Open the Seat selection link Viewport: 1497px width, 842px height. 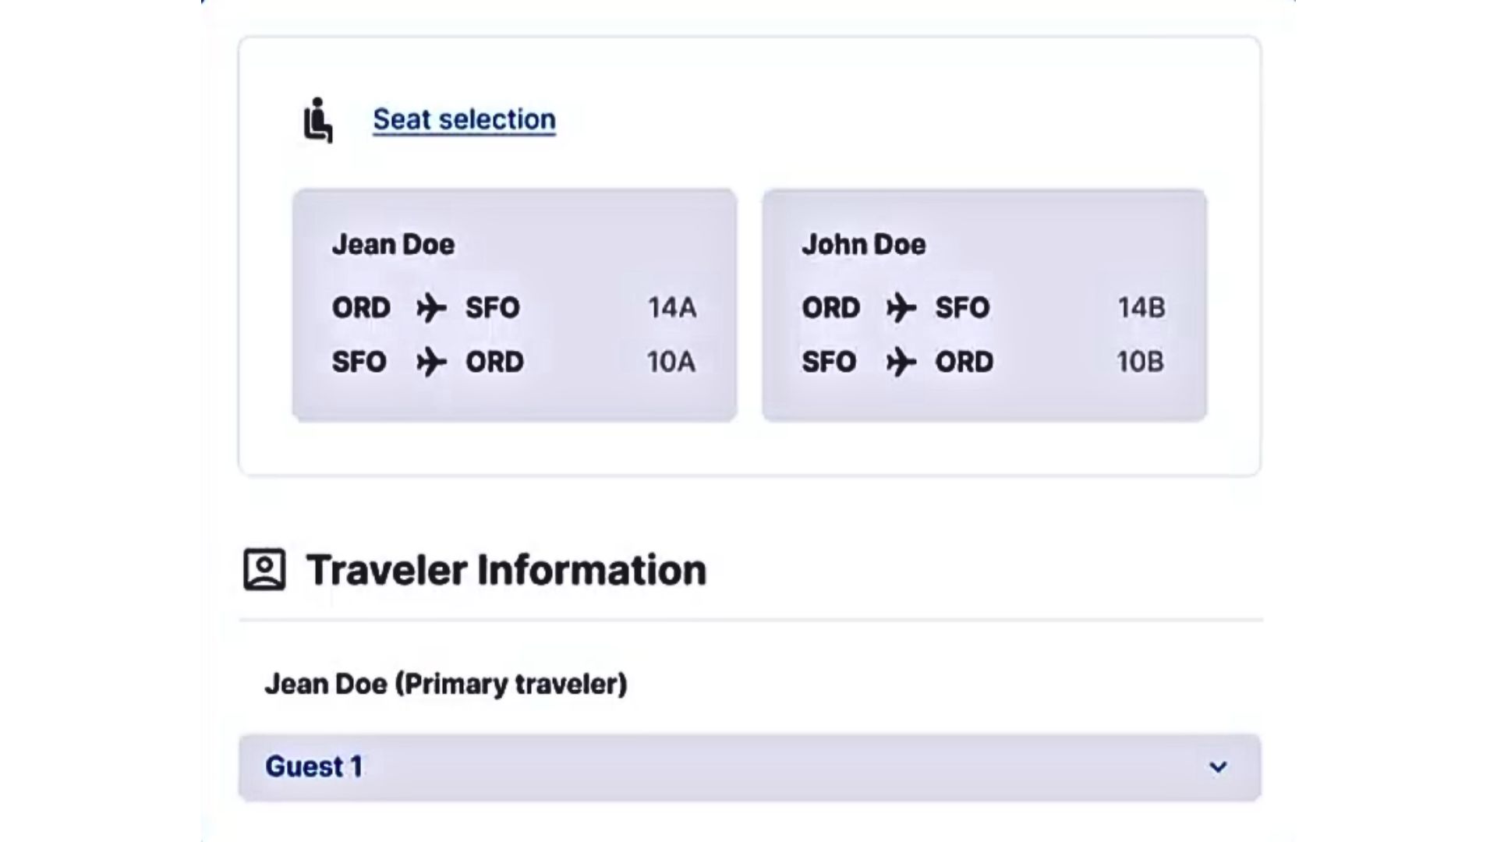(464, 119)
